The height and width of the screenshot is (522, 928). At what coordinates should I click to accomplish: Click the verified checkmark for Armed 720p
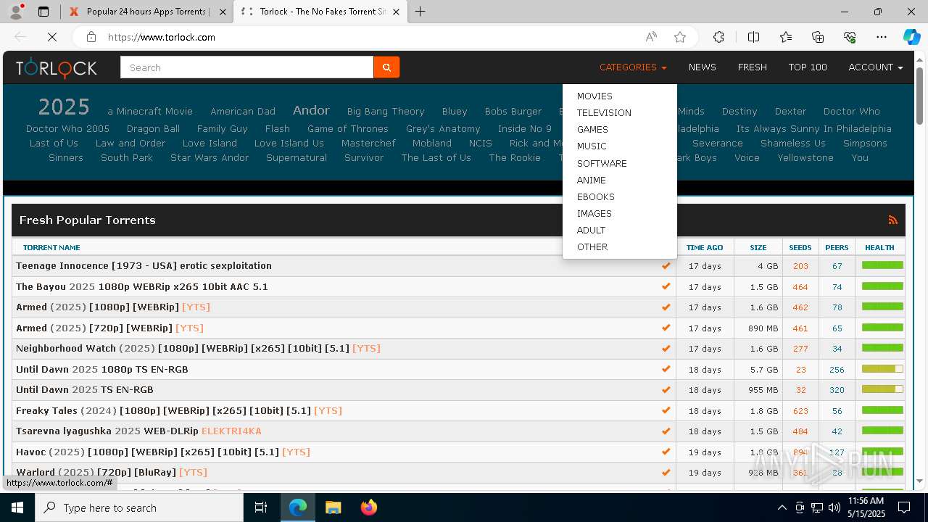(666, 328)
